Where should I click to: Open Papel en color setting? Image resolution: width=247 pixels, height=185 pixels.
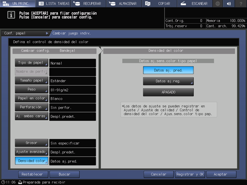tap(32, 98)
